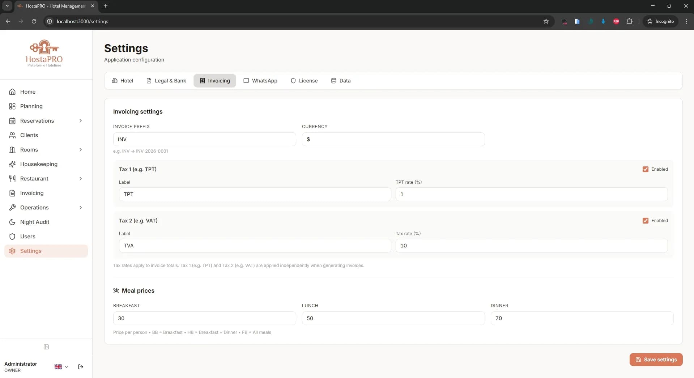Click inside the Invoice Prefix field
The width and height of the screenshot is (694, 378).
tap(204, 139)
